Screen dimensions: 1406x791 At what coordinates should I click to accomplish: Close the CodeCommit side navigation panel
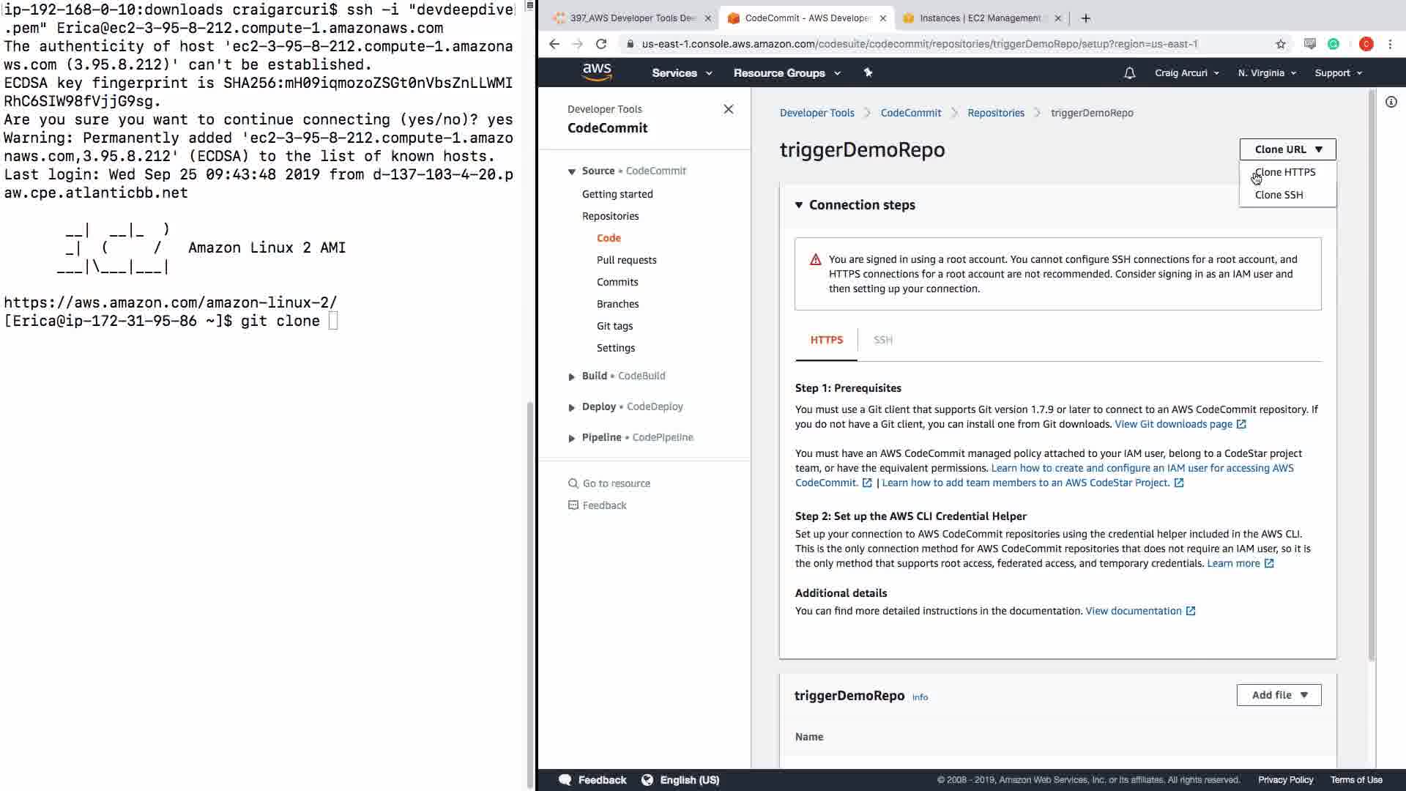[728, 109]
